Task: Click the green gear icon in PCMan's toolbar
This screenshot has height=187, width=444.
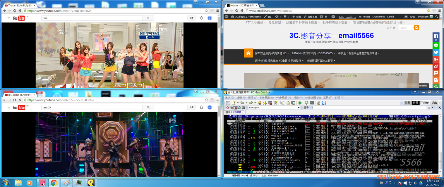Action: 306,103
